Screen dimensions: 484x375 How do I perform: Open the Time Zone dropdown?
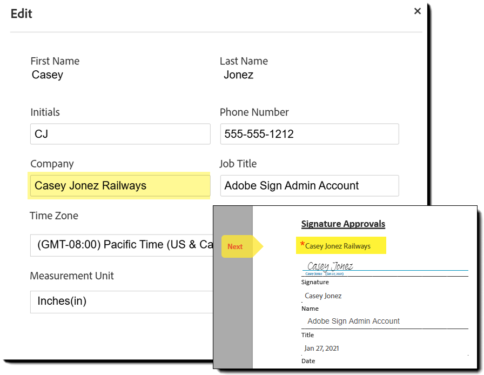click(122, 245)
